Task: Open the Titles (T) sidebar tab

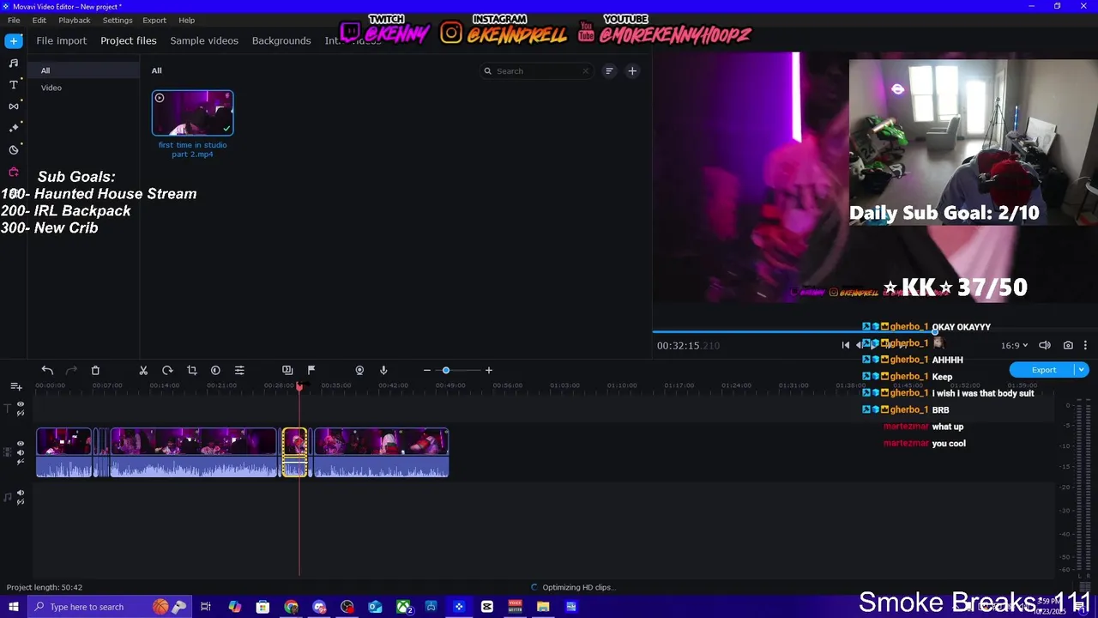Action: pos(14,84)
